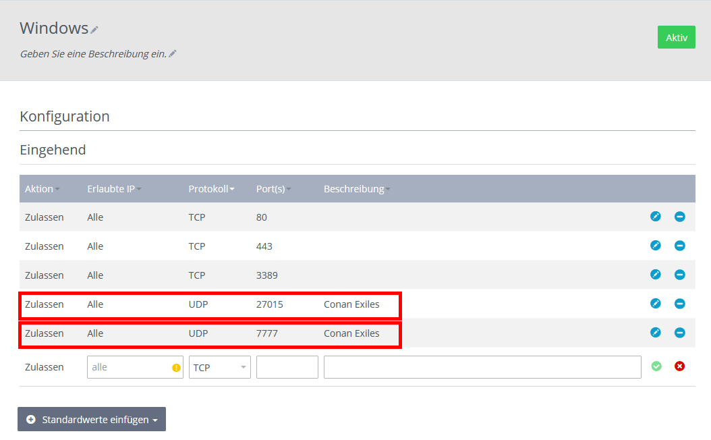Image resolution: width=711 pixels, height=440 pixels.
Task: Sort by Aktion column
Action: tap(42, 189)
